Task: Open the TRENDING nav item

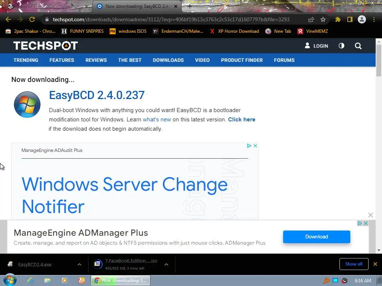Action: coord(26,60)
